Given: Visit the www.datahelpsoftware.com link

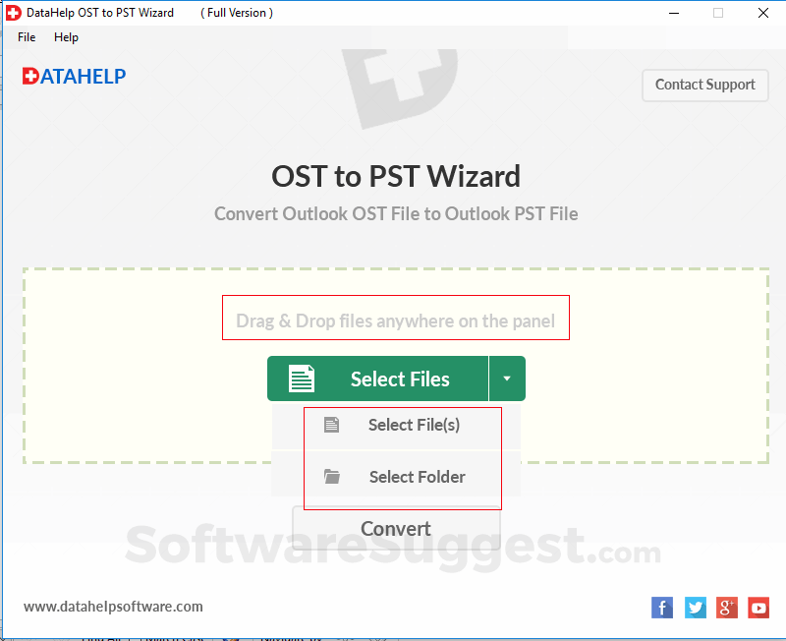Looking at the screenshot, I should point(113,607).
